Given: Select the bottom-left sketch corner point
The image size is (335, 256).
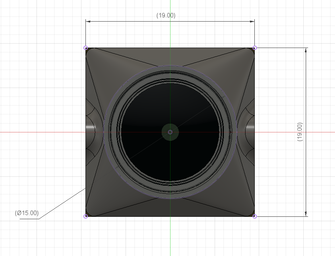Looking at the screenshot, I should coord(86,216).
